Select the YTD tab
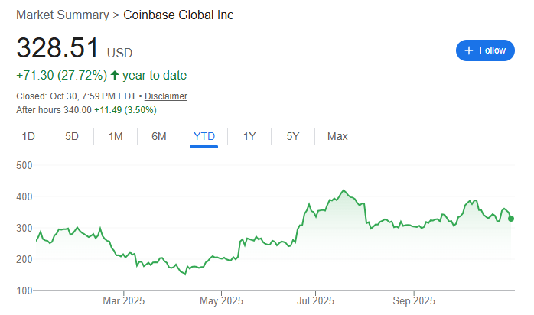The height and width of the screenshot is (315, 534). [204, 136]
